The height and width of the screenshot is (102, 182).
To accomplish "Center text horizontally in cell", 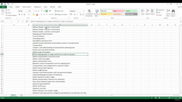I will [x=44, y=14].
